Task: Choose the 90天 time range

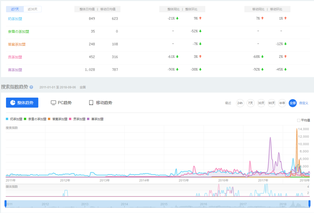Action: pyautogui.click(x=272, y=103)
